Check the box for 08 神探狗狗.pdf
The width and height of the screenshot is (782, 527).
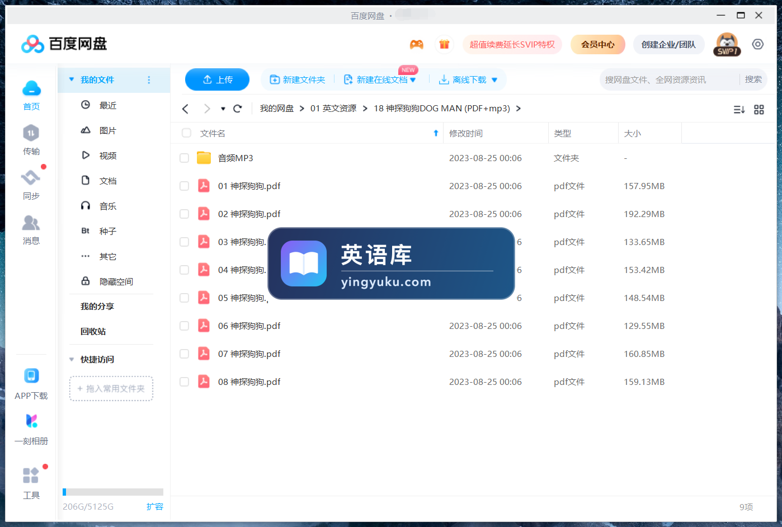click(184, 382)
